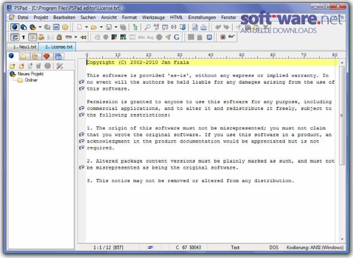
Task: Click the remove folder red X icon
Action: (21, 66)
